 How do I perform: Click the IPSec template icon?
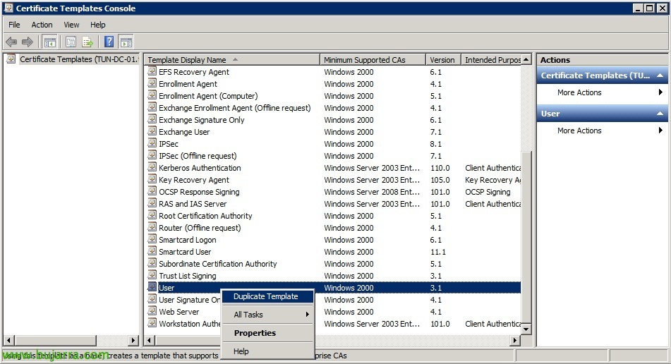(x=152, y=143)
